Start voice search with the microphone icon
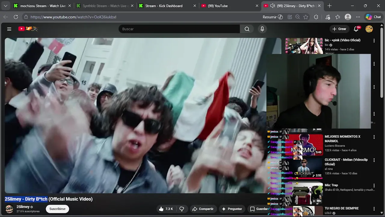Image resolution: width=385 pixels, height=217 pixels. click(262, 29)
